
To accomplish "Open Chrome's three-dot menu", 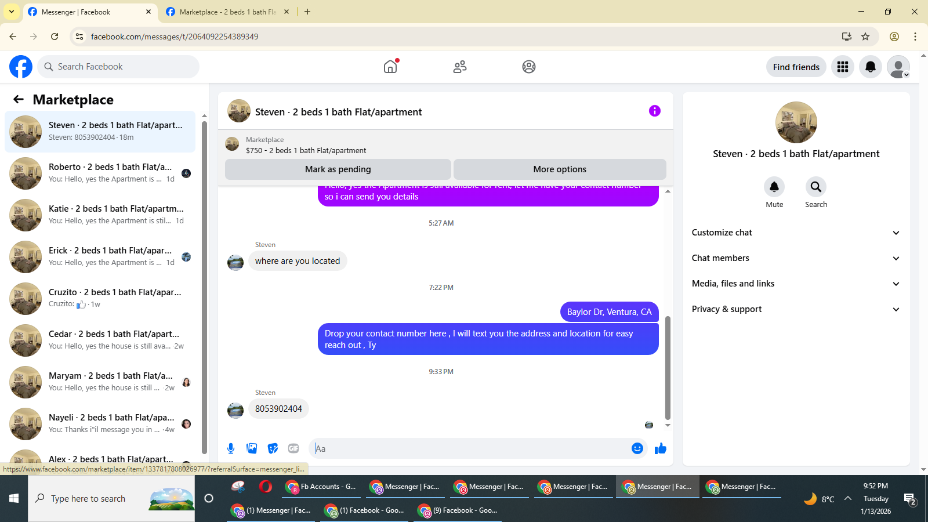I will 915,37.
